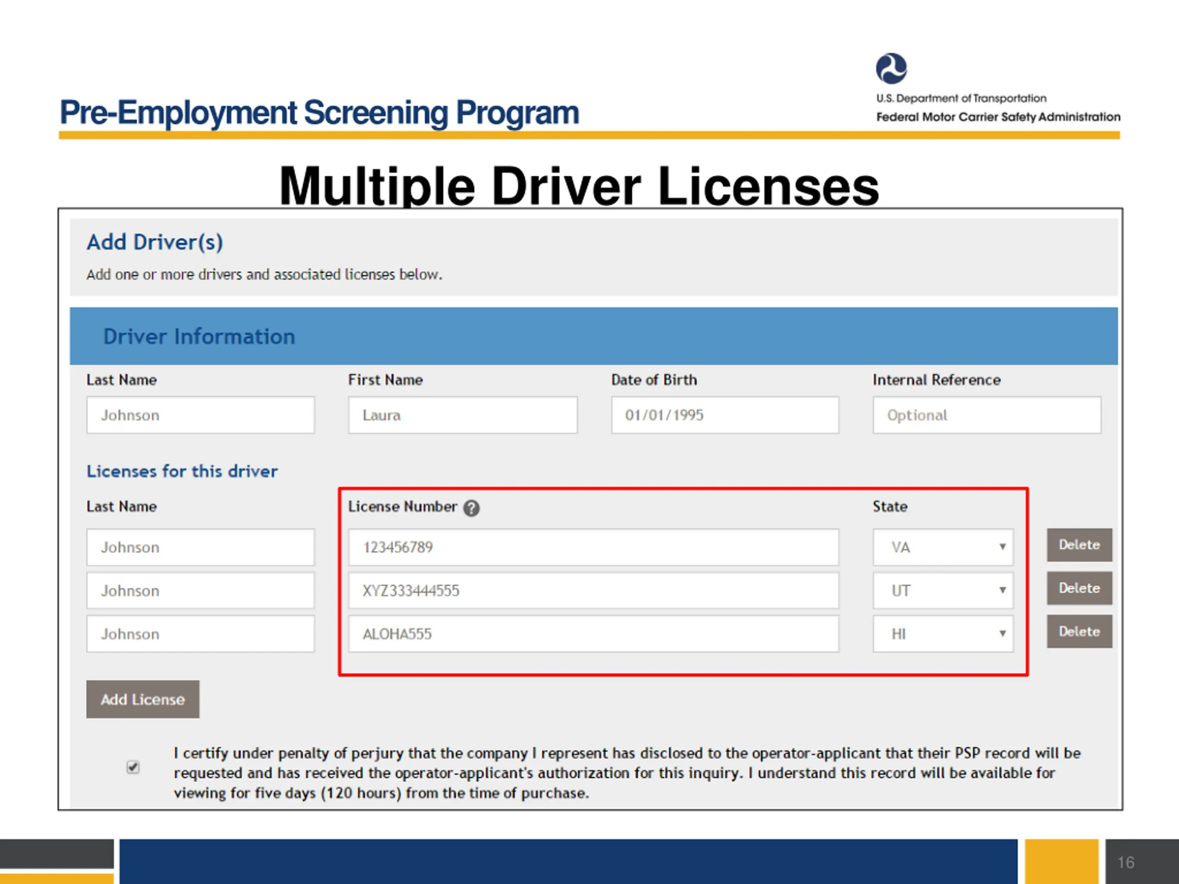Viewport: 1179px width, 884px height.
Task: Click license number field 123456789
Action: click(x=594, y=547)
